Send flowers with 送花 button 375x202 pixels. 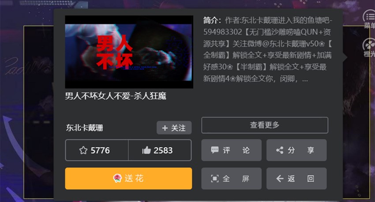(128, 179)
